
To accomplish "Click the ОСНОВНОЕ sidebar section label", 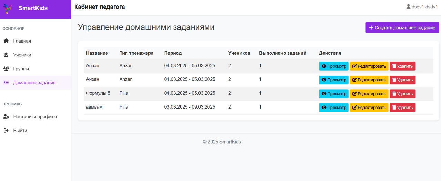I will click(x=13, y=29).
